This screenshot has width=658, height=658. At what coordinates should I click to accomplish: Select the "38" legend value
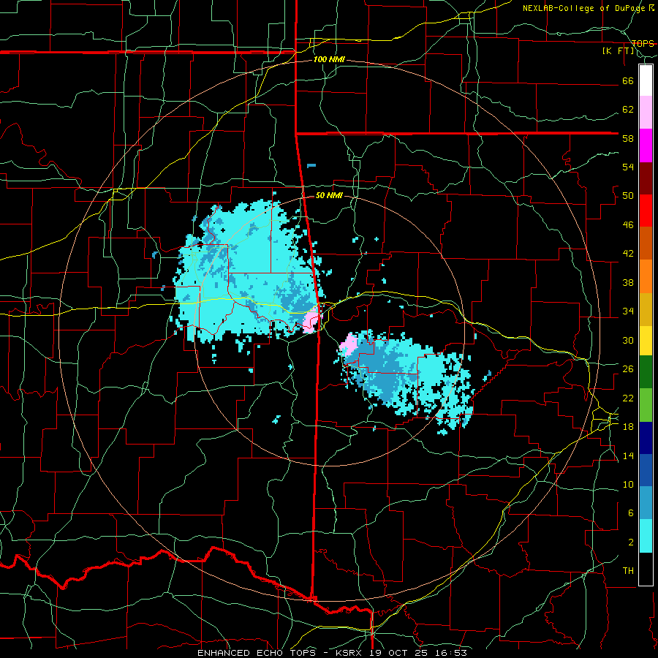pos(628,282)
